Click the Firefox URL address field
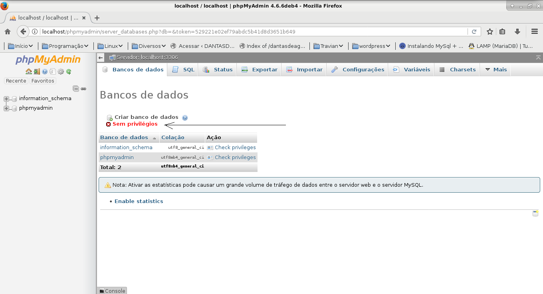Image resolution: width=543 pixels, height=294 pixels. pyautogui.click(x=256, y=32)
